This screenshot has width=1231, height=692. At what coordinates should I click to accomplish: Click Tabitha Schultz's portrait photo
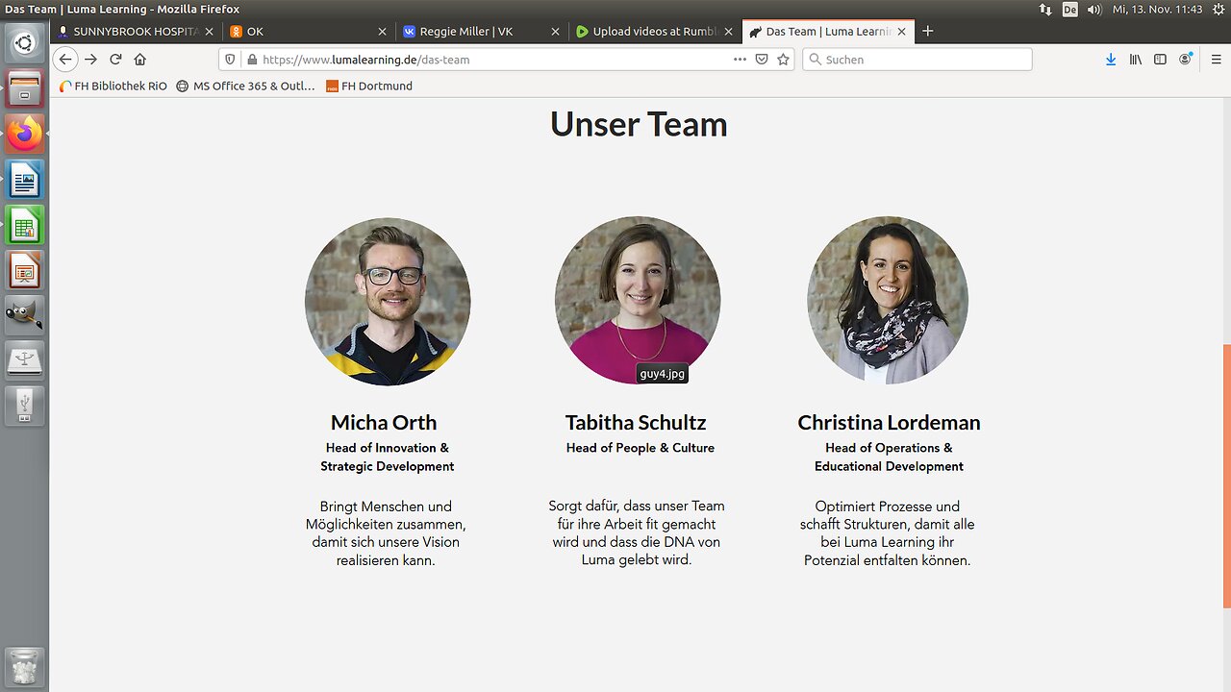[x=638, y=300]
